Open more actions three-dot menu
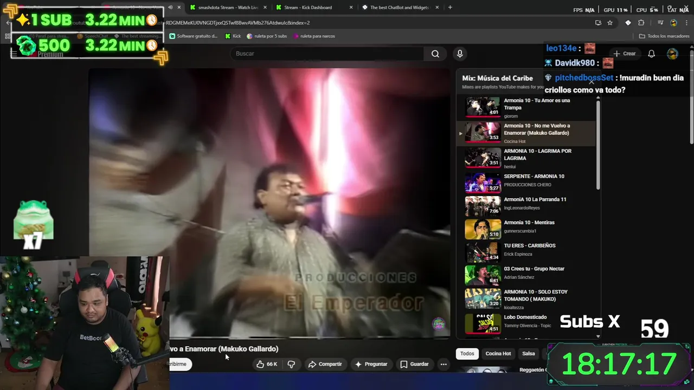Screen dimensions: 694x390 (x=444, y=364)
